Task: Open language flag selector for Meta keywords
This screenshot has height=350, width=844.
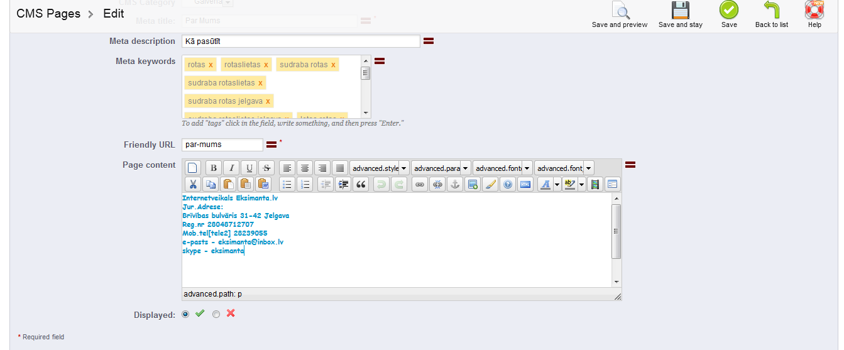Action: click(380, 61)
